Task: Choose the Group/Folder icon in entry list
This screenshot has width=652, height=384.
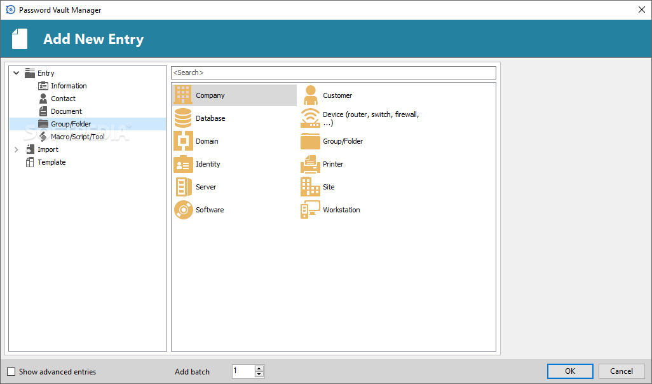Action: tap(310, 141)
